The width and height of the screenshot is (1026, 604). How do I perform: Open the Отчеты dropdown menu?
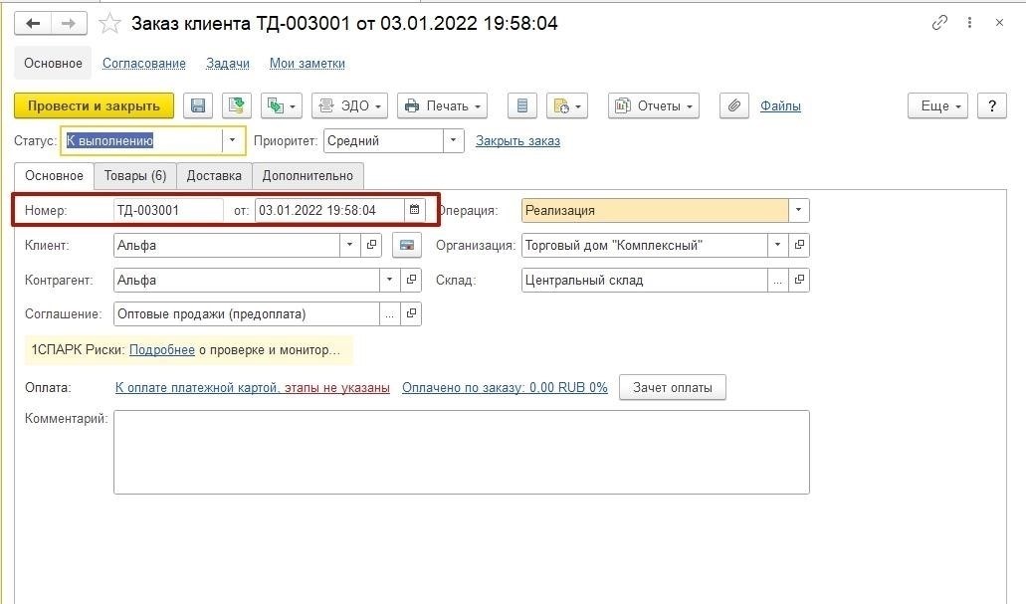click(654, 106)
